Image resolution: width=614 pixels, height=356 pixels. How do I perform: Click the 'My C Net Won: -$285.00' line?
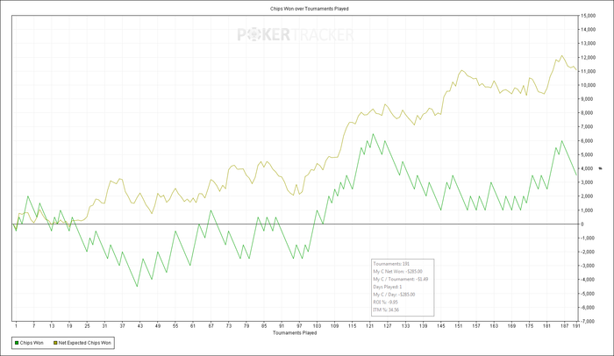397,272
